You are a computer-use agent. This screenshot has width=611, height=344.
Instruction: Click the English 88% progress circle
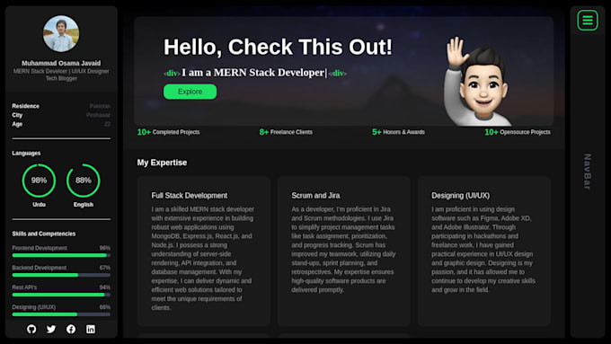[84, 181]
